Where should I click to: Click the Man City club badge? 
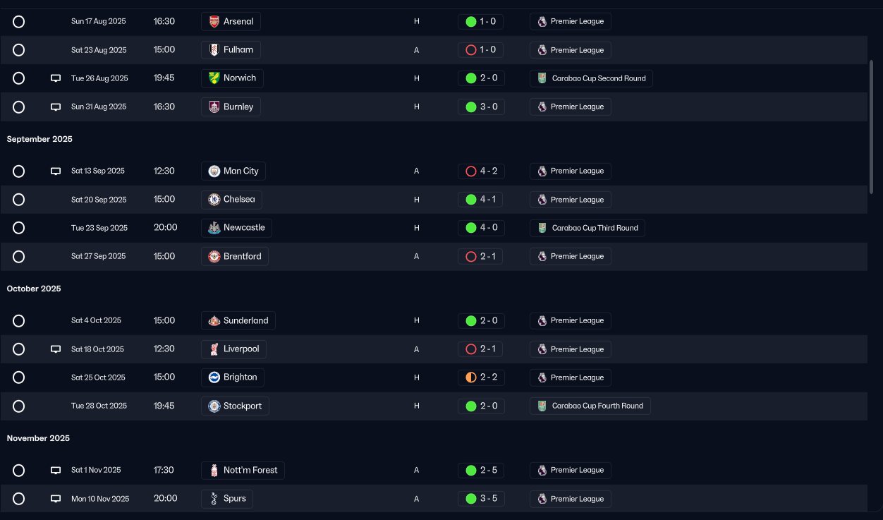[x=214, y=171]
